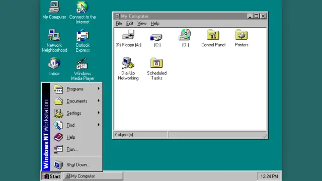Expand the Programs submenu arrow
322x181 pixels.
[x=99, y=88]
